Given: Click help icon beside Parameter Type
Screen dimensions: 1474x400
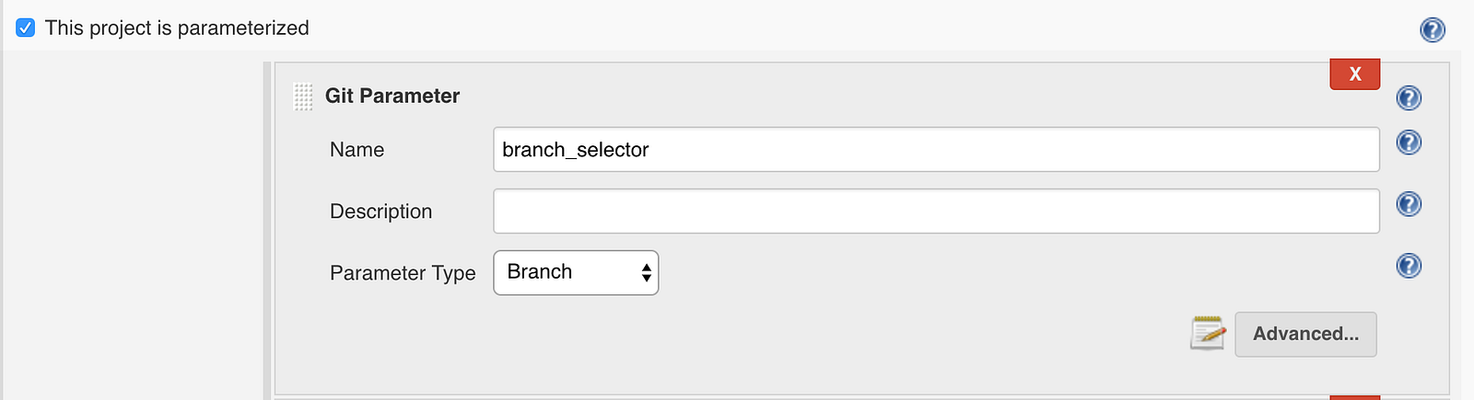Looking at the screenshot, I should tap(1409, 266).
